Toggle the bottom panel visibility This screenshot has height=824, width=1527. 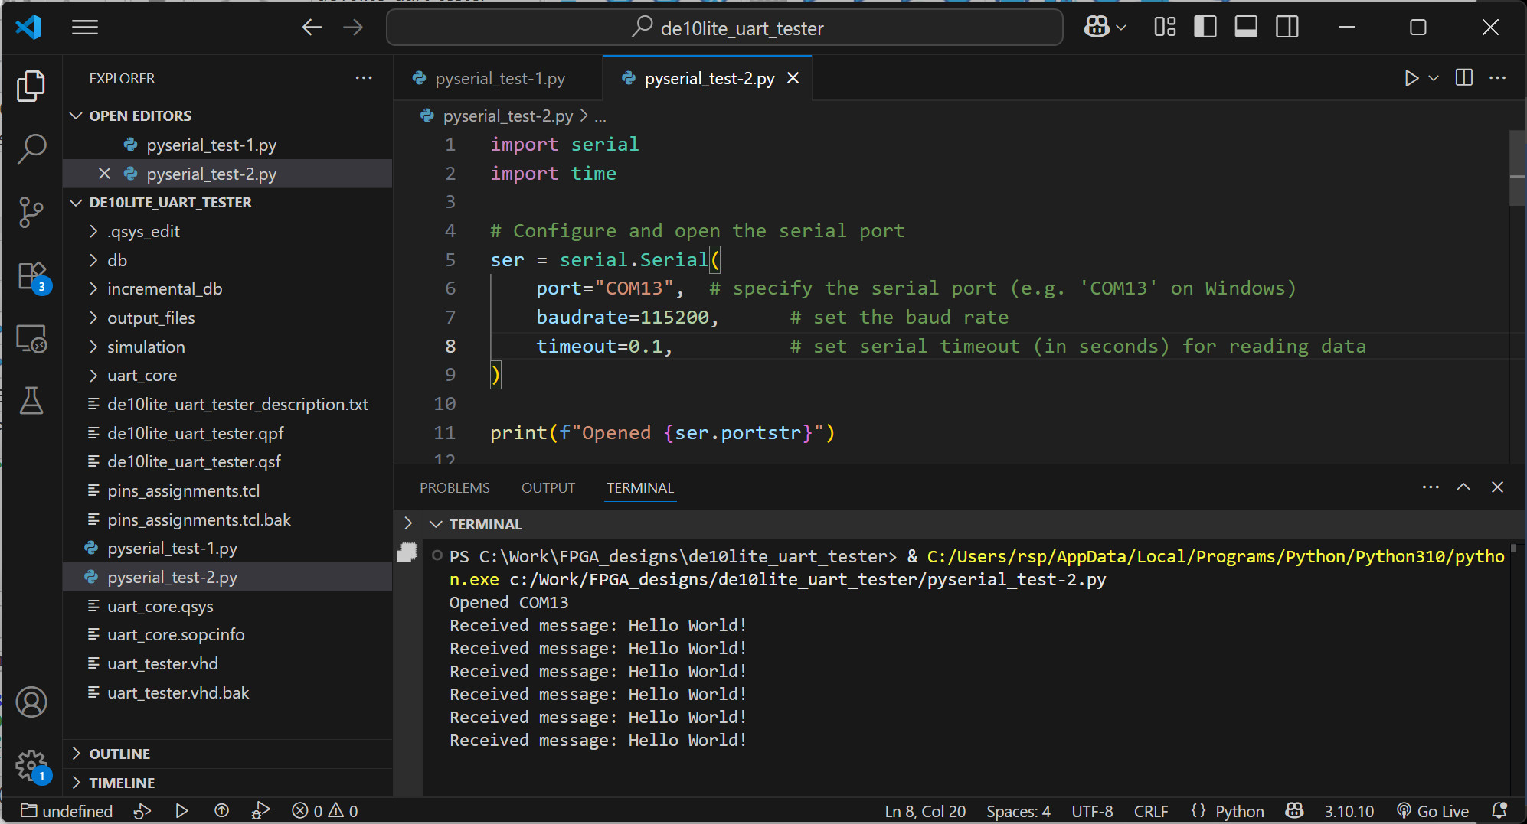click(1246, 28)
